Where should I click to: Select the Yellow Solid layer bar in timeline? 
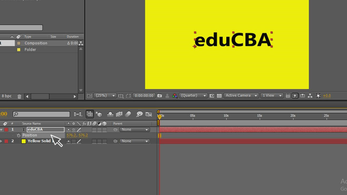(253, 141)
